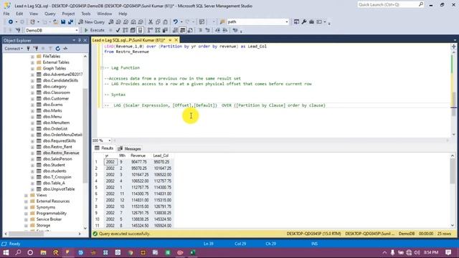Close the Lead n Lag SQL query tab
This screenshot has width=459, height=258.
(x=176, y=40)
